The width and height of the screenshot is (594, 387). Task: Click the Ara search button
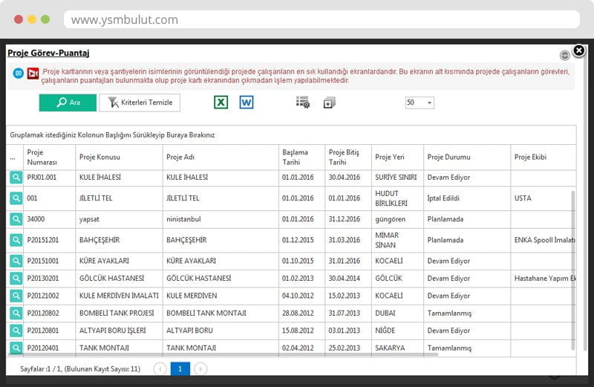coord(68,103)
